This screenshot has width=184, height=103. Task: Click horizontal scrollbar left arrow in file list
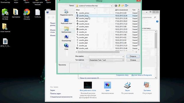point(76,52)
